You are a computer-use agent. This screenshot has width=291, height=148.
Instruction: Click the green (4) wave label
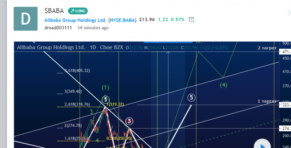click(x=223, y=85)
